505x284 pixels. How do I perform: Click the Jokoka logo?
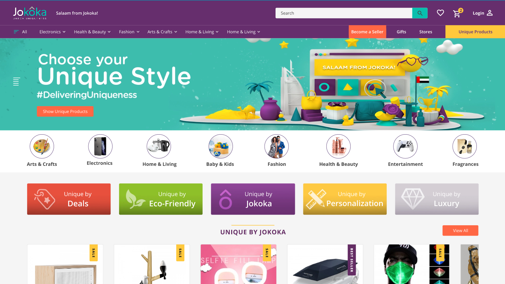click(x=30, y=13)
